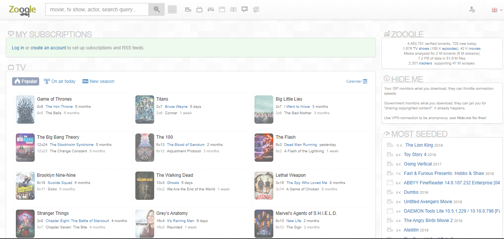504x239 pixels.
Task: Open The Big Bang Theory poster
Action: pos(25,147)
